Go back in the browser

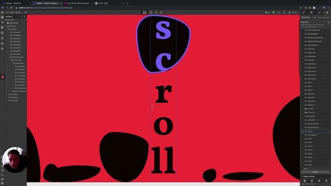tap(3, 8)
